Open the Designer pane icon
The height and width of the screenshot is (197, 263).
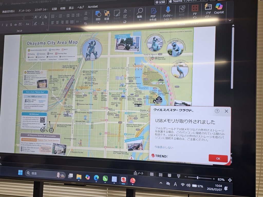(x=208, y=10)
